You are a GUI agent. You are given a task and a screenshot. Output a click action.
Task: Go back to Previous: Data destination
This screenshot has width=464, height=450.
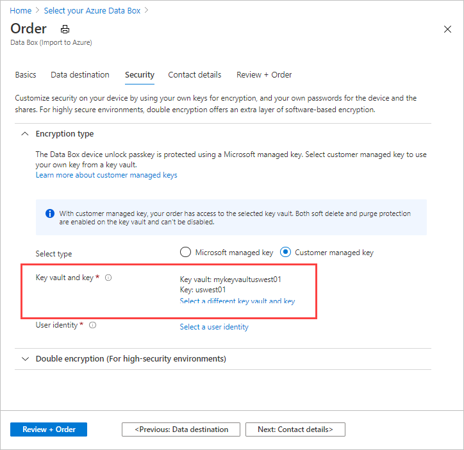pos(181,429)
